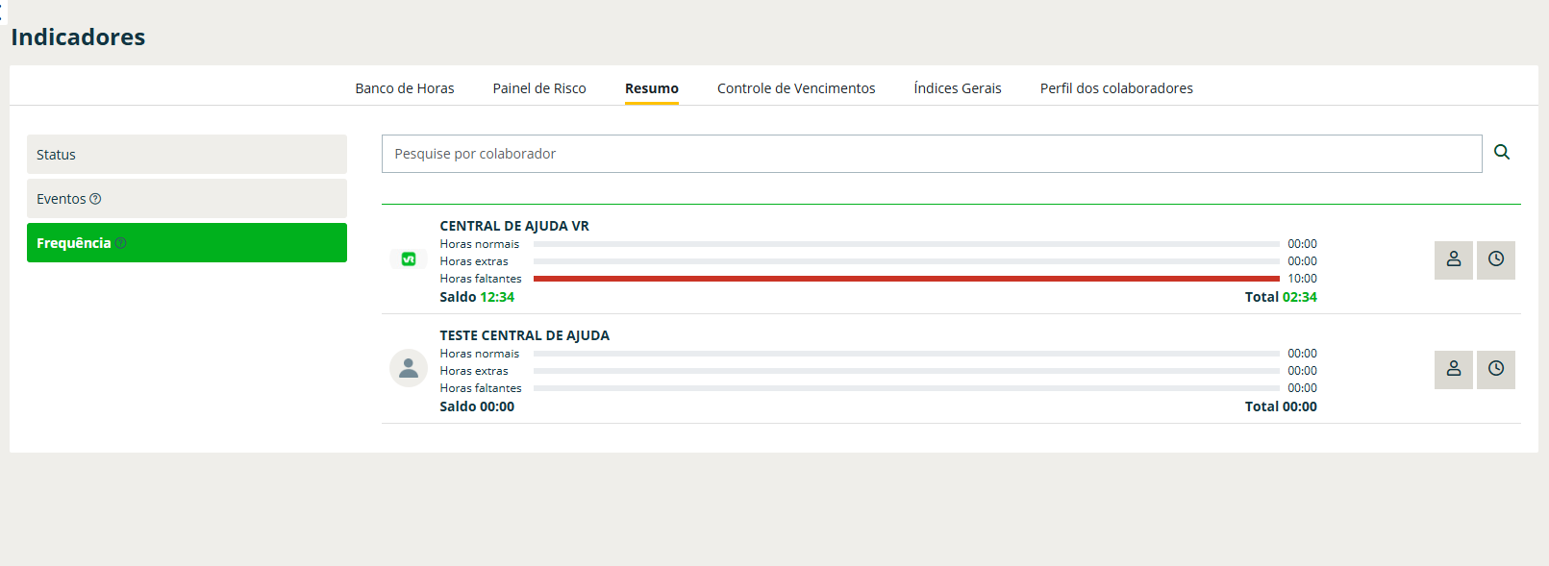Select the Eventos sidebar option
1549x566 pixels.
[x=187, y=199]
